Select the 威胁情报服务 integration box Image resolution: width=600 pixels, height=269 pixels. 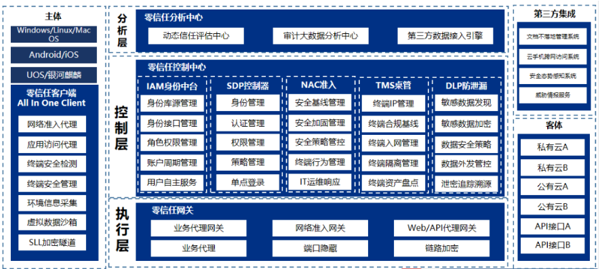553,95
